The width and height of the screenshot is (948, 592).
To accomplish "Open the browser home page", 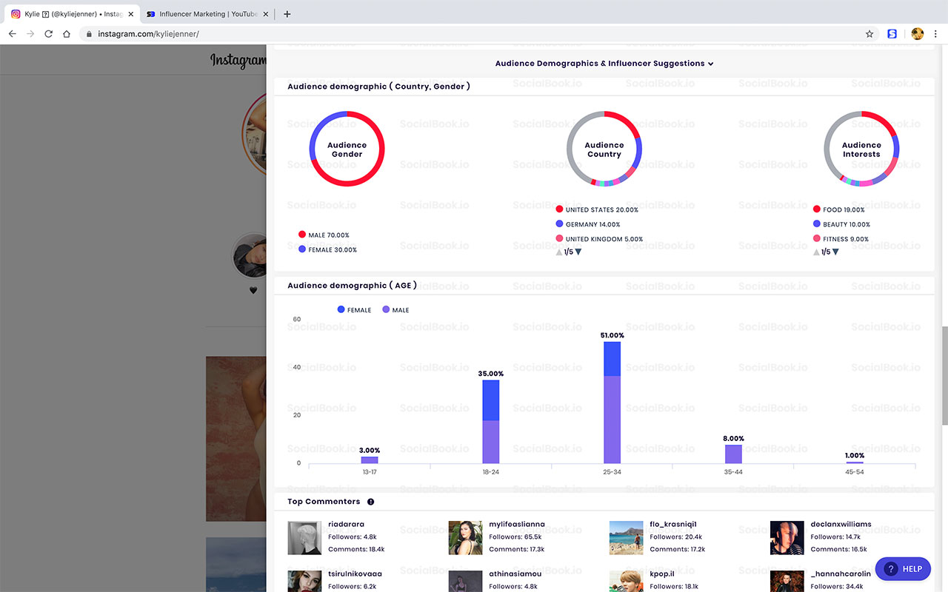I will click(x=67, y=34).
